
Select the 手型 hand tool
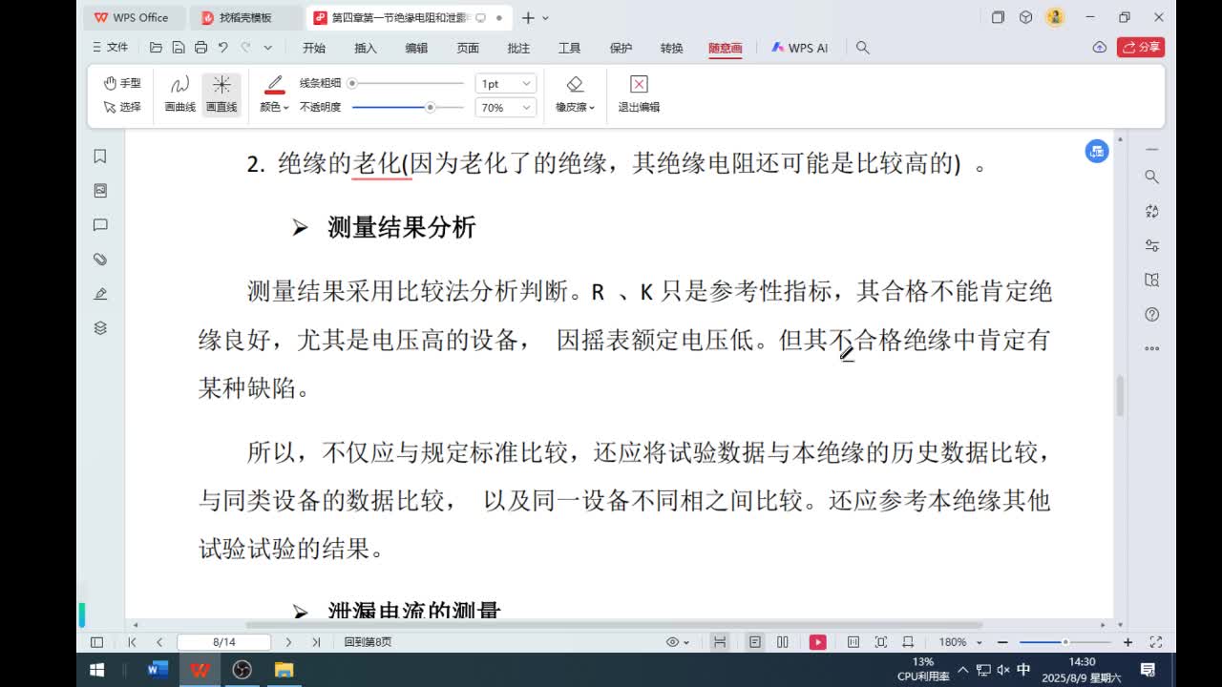point(121,83)
